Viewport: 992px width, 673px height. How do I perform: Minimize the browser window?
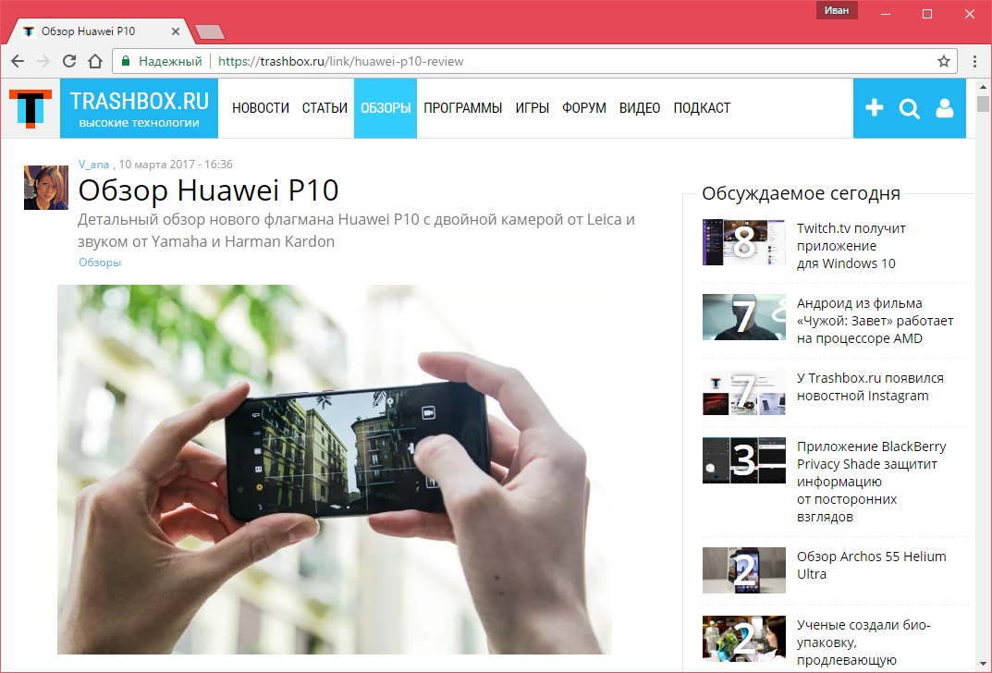click(x=886, y=13)
